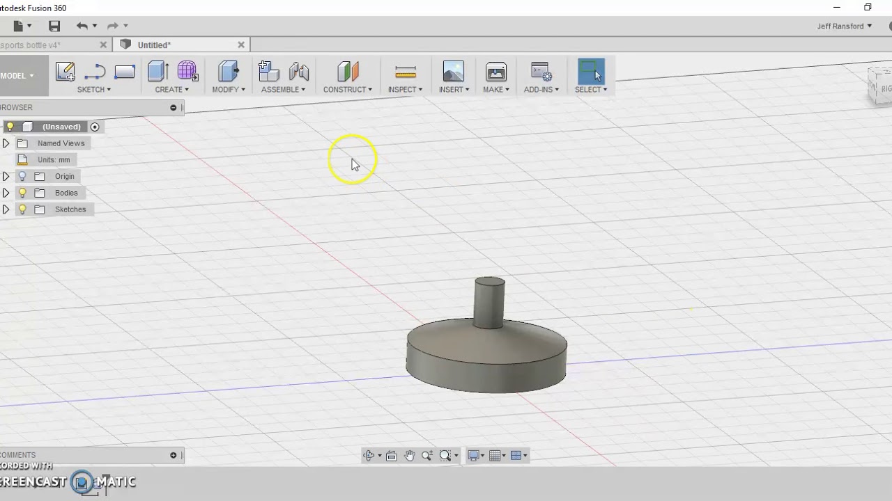Click the Measure tool icon
This screenshot has width=892, height=501.
pyautogui.click(x=405, y=72)
